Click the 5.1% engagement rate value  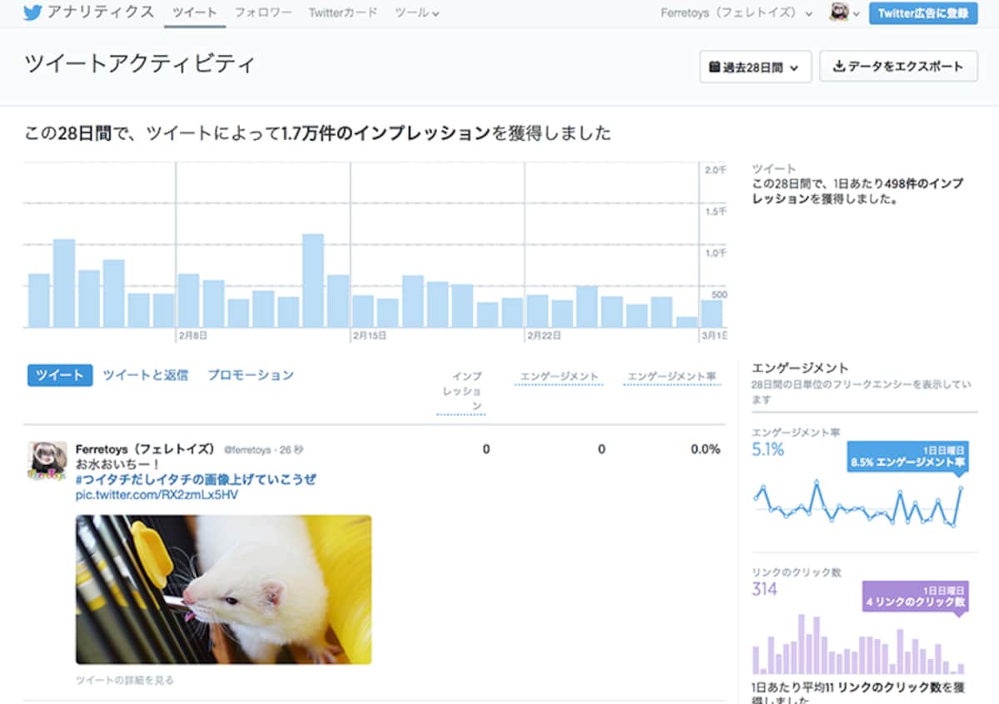(x=768, y=450)
